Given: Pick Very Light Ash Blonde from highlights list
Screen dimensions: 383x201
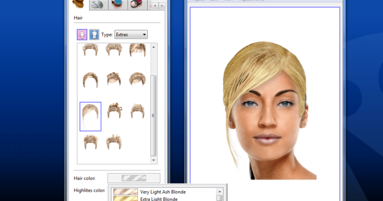Looking at the screenshot, I should 163,192.
